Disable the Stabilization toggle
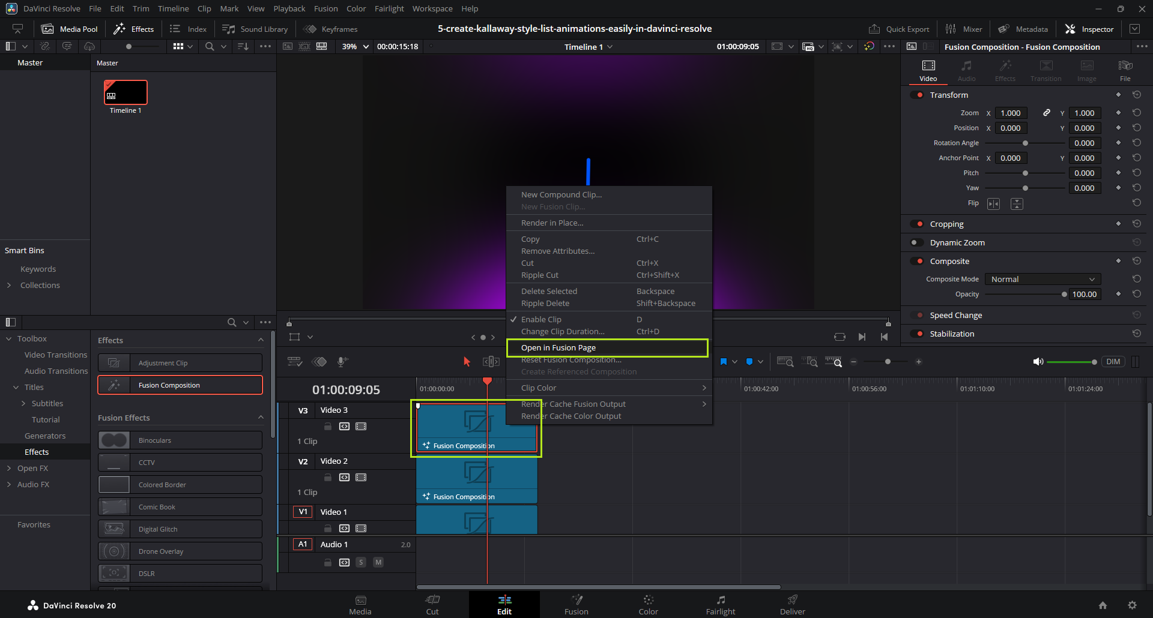The height and width of the screenshot is (618, 1153). pyautogui.click(x=917, y=334)
